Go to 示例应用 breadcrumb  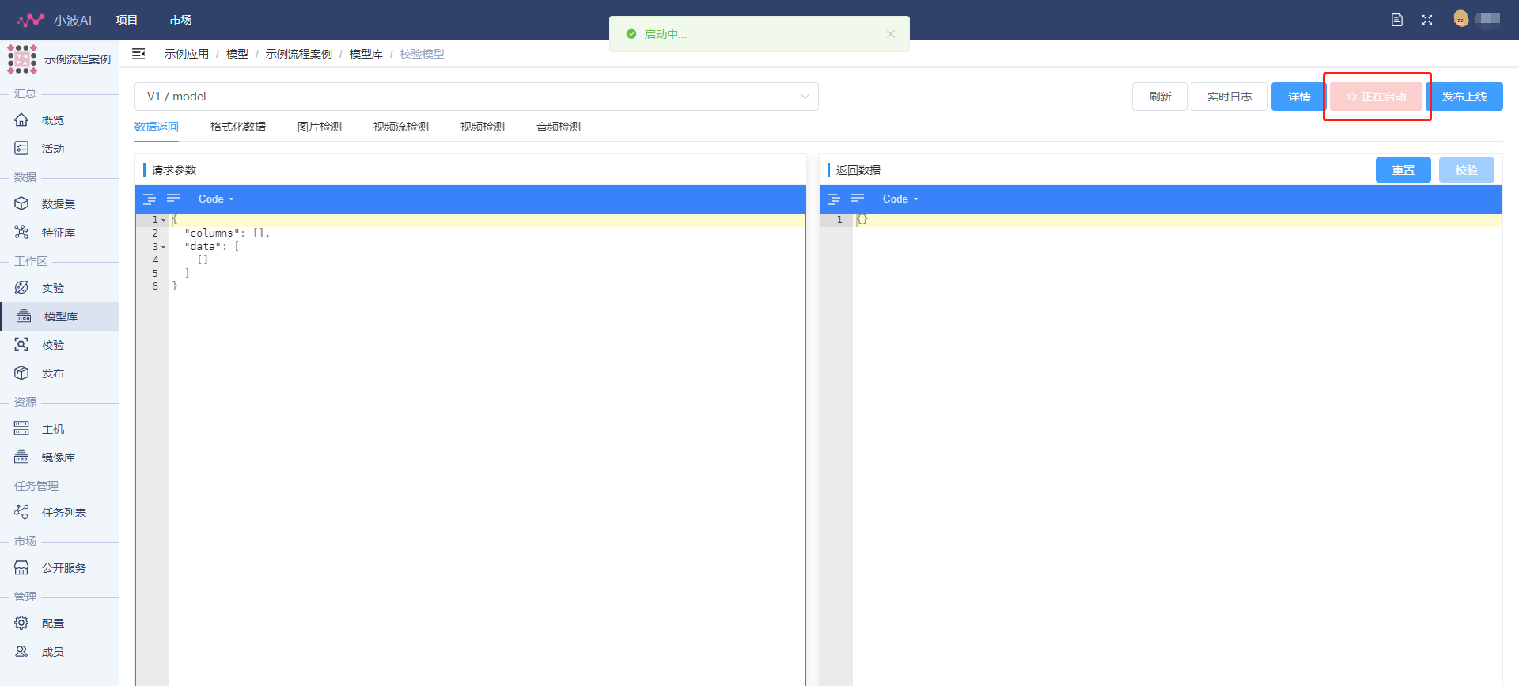pyautogui.click(x=187, y=54)
